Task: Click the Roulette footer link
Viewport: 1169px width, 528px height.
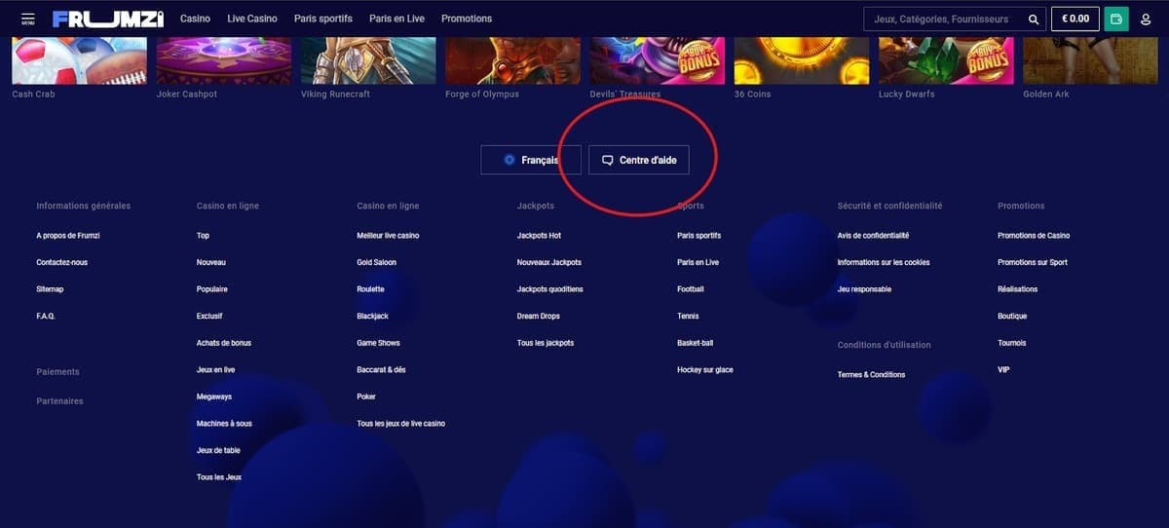Action: 370,289
